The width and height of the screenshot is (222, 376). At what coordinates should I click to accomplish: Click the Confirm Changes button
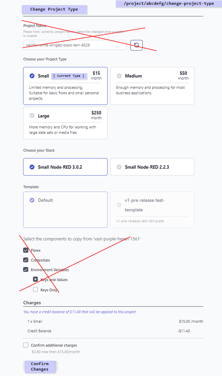point(40,366)
